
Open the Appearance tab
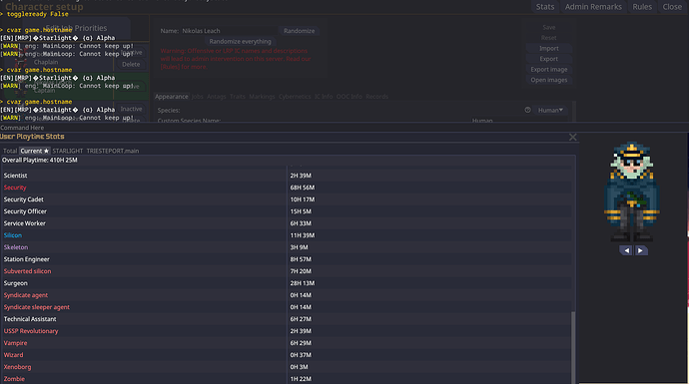pos(172,97)
